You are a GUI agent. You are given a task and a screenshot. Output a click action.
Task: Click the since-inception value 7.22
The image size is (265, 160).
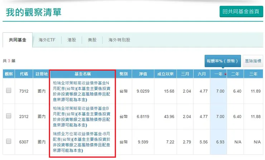170,142
